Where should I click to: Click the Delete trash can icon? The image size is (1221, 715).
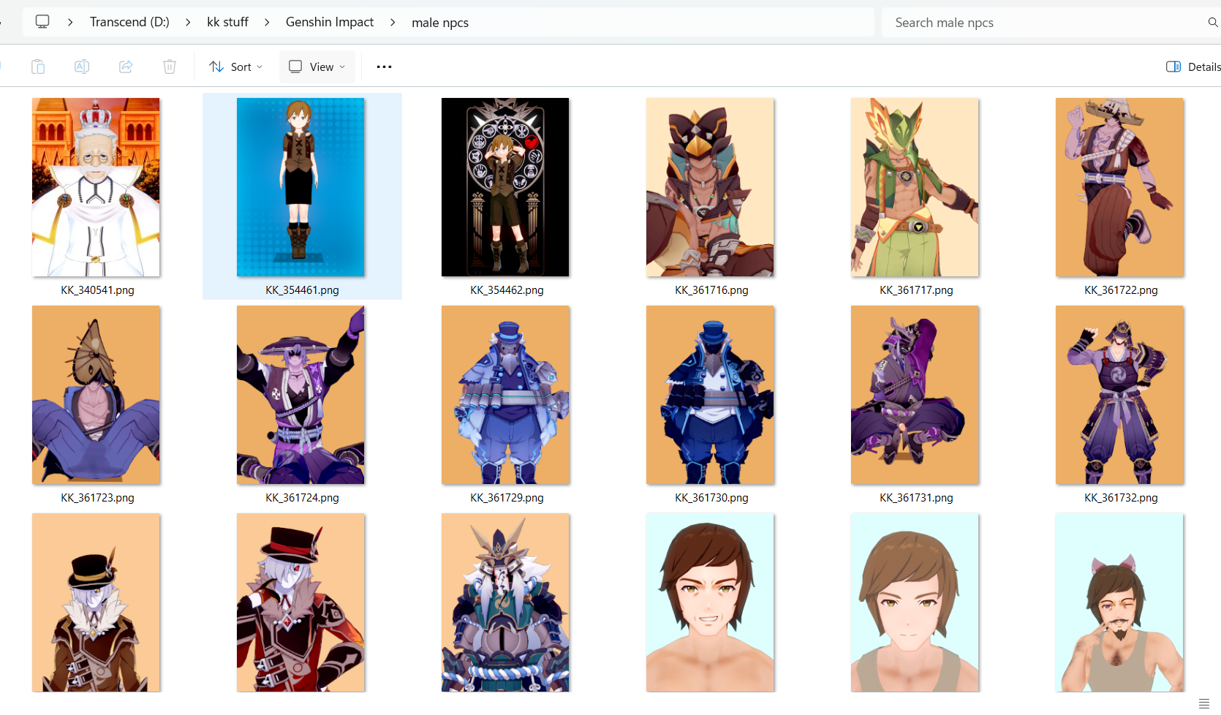170,67
